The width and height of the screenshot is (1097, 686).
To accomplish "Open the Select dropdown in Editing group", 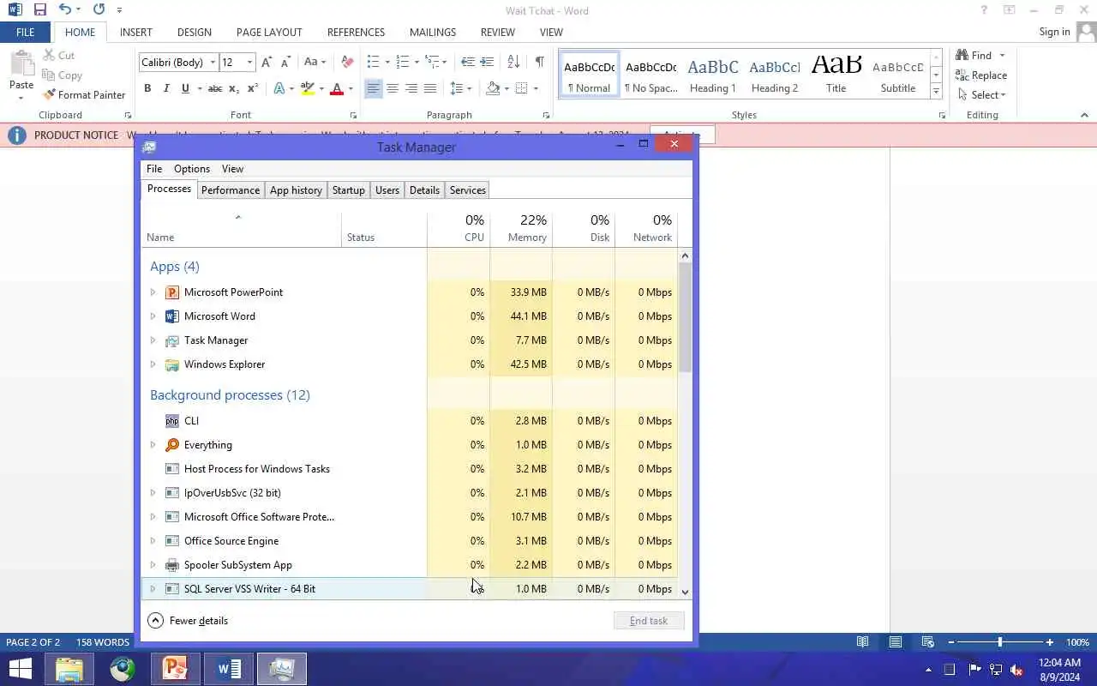I will pyautogui.click(x=982, y=95).
